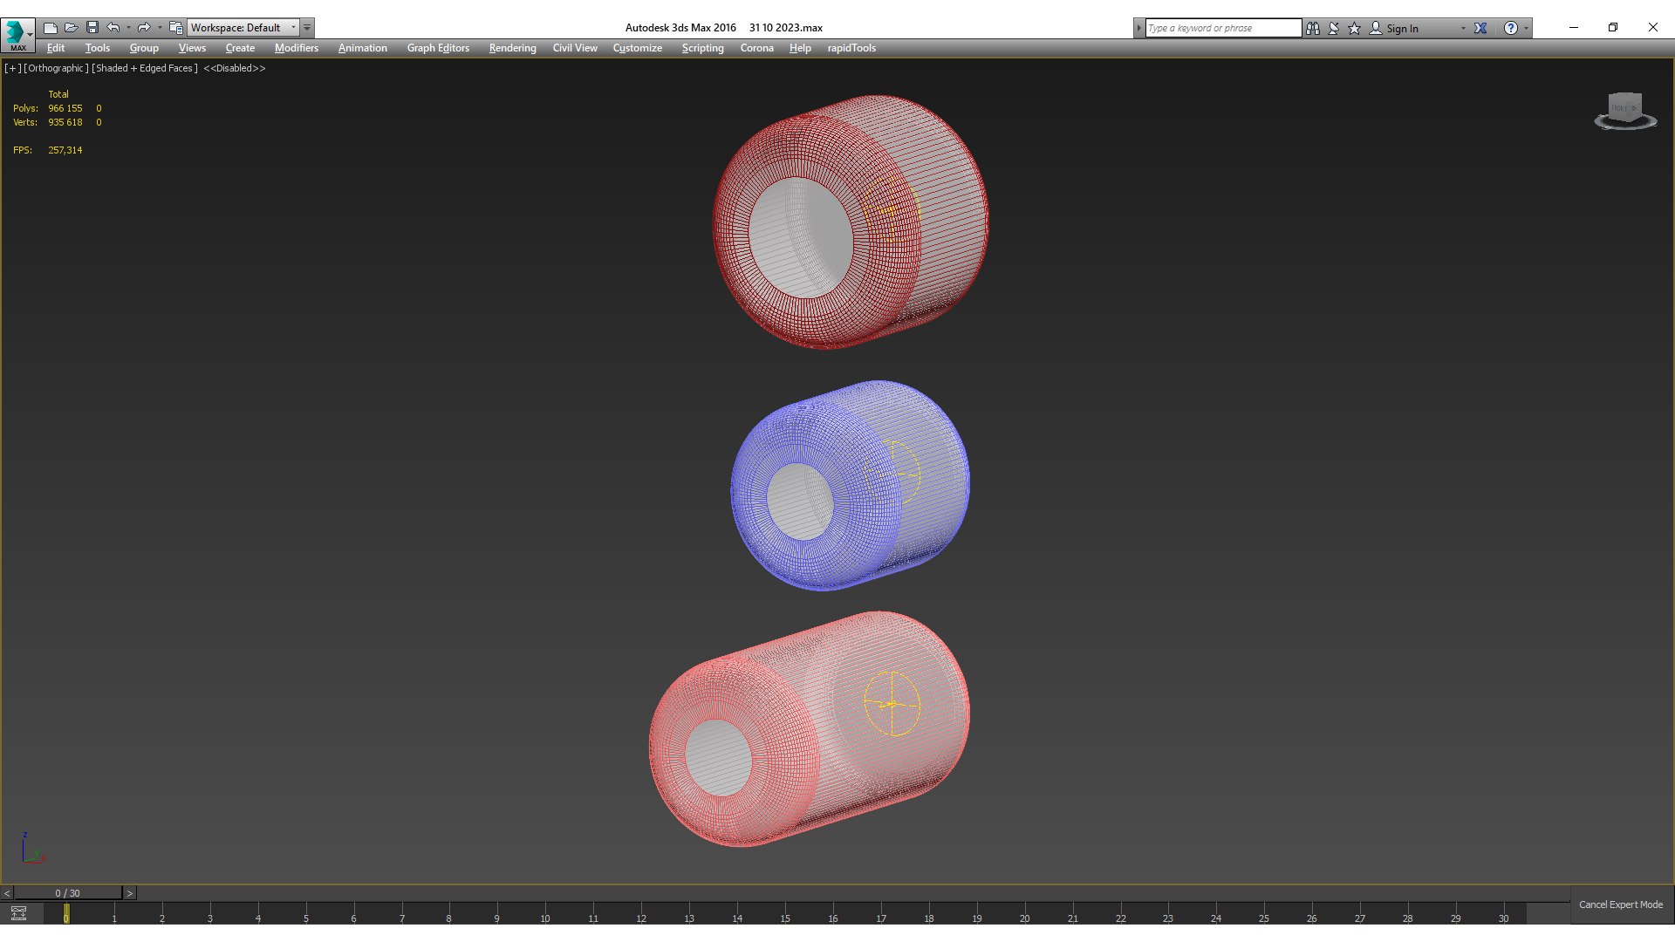Screen dimensions: 1675x942
Task: Click the Cancel Expert Mode button
Action: point(1620,904)
